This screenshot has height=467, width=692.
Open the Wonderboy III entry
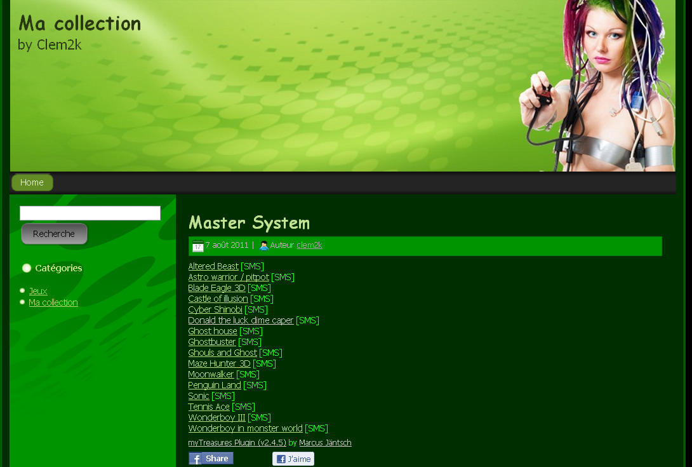216,417
